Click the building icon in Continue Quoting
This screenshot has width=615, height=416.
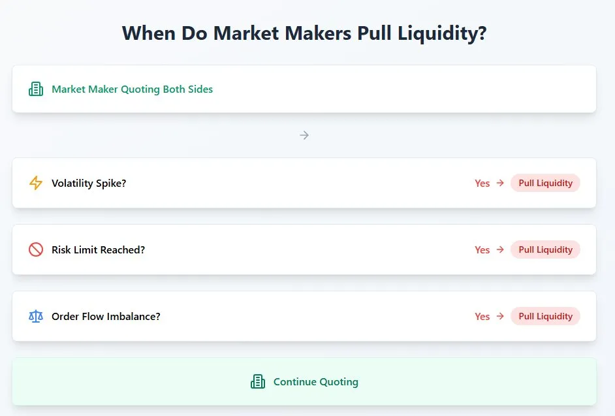click(x=258, y=382)
